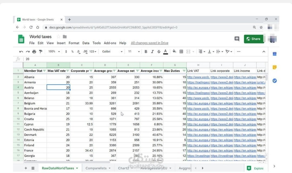Toggle the Member State column filter
The height and width of the screenshot is (173, 292).
(x=44, y=71)
